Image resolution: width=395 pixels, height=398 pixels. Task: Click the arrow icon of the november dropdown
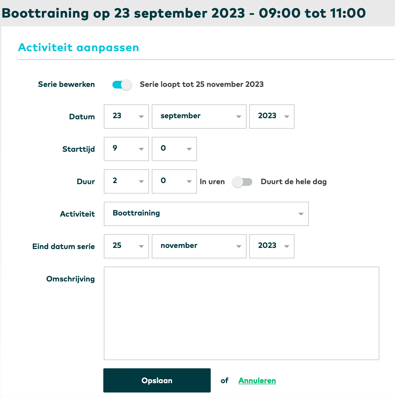point(239,247)
